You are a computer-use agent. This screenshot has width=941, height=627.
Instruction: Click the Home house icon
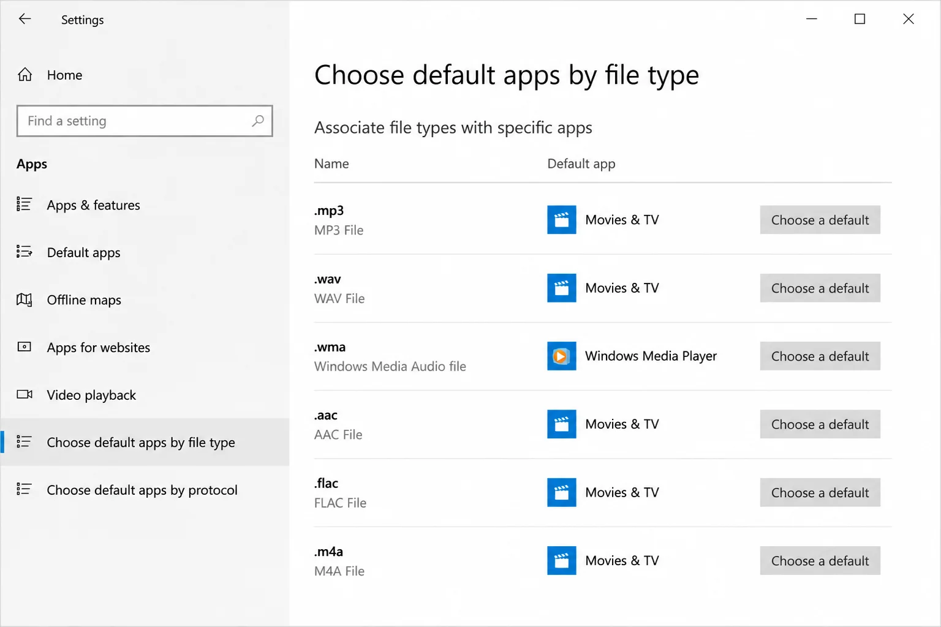click(x=25, y=75)
